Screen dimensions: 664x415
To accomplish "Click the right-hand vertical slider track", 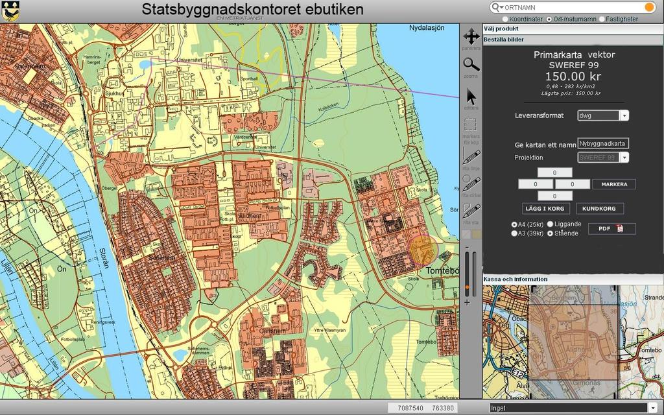I will pyautogui.click(x=475, y=274).
